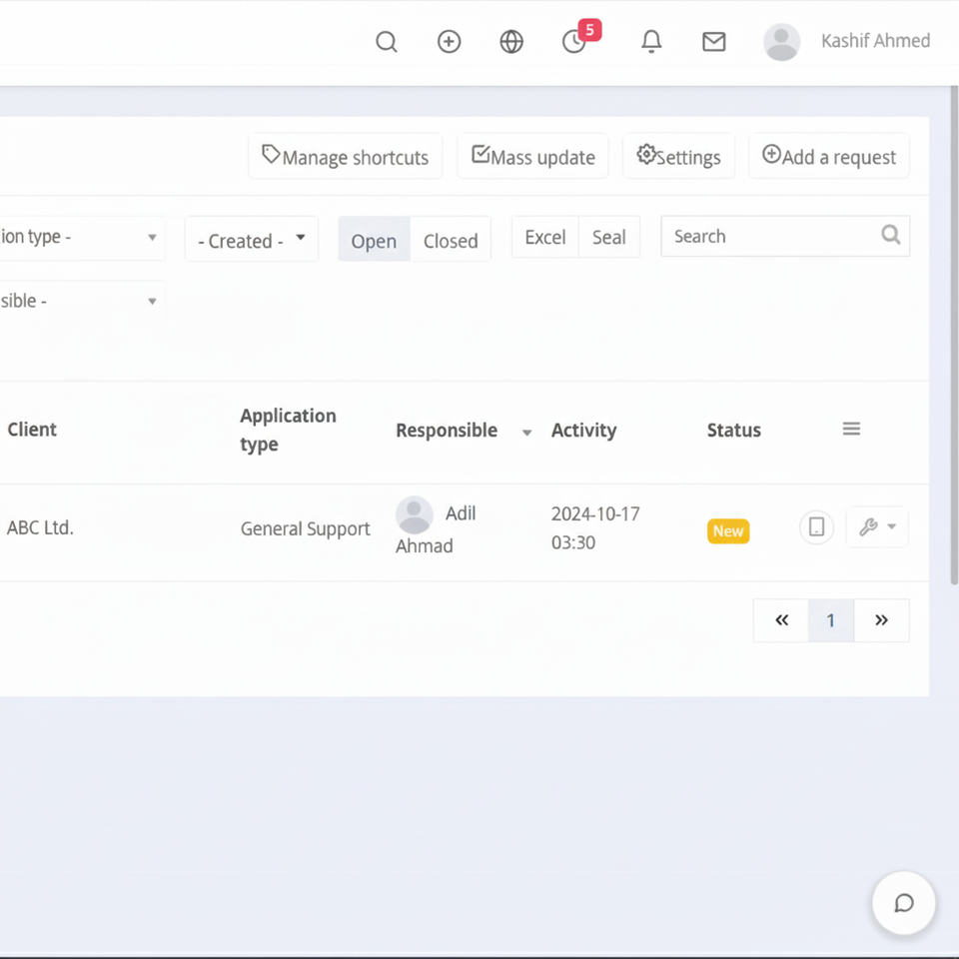Screen dimensions: 959x959
Task: Click Add a request button
Action: [x=829, y=157]
